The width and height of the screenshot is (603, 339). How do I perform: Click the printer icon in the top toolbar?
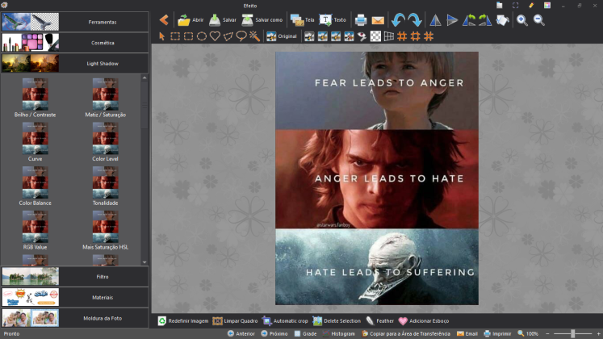[x=361, y=20]
